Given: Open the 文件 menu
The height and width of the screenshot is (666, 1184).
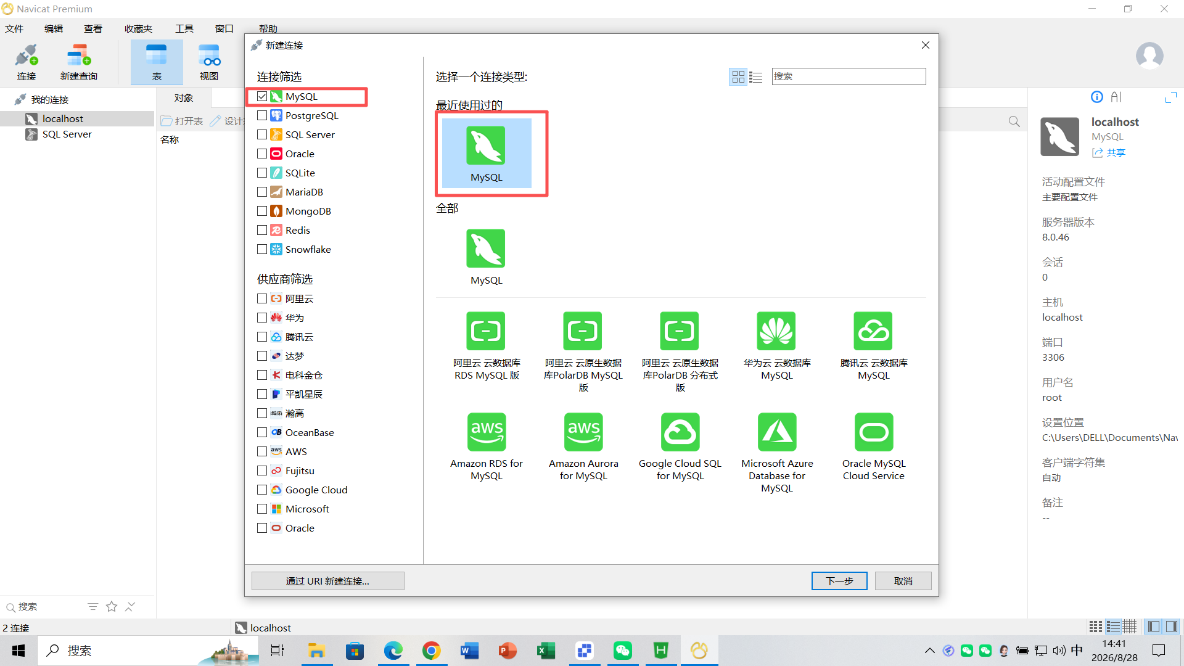Looking at the screenshot, I should point(14,28).
